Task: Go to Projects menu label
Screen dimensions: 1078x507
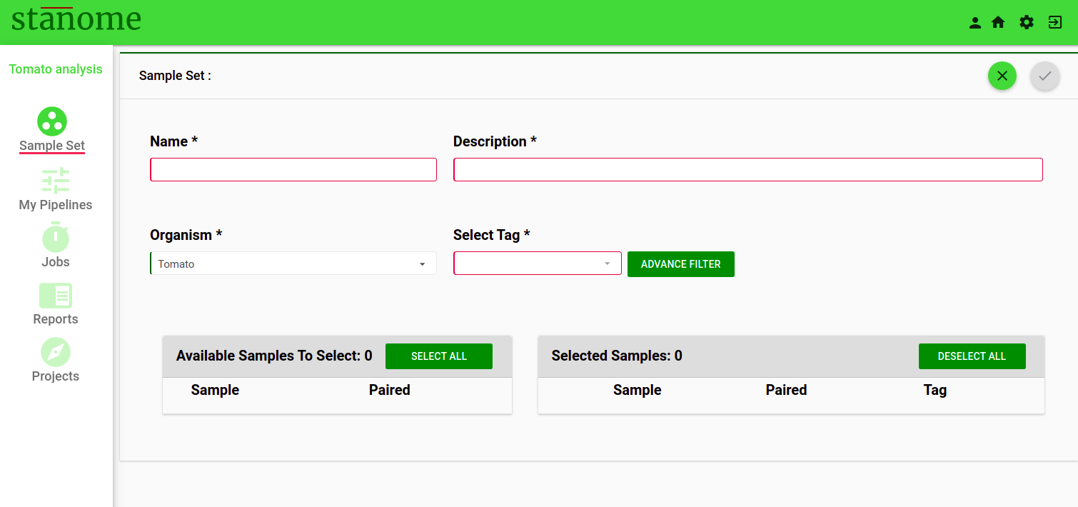Action: point(56,376)
